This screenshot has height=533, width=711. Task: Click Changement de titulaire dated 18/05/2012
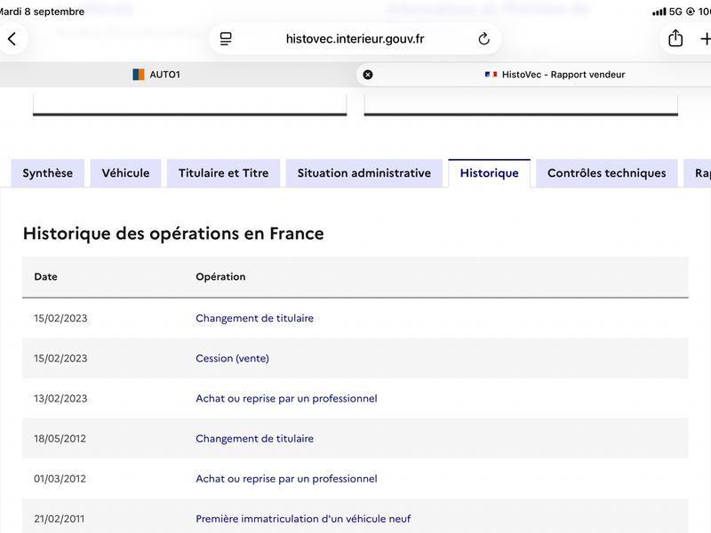pos(254,439)
